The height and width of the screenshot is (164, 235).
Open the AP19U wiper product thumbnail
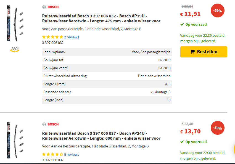tap(15, 23)
